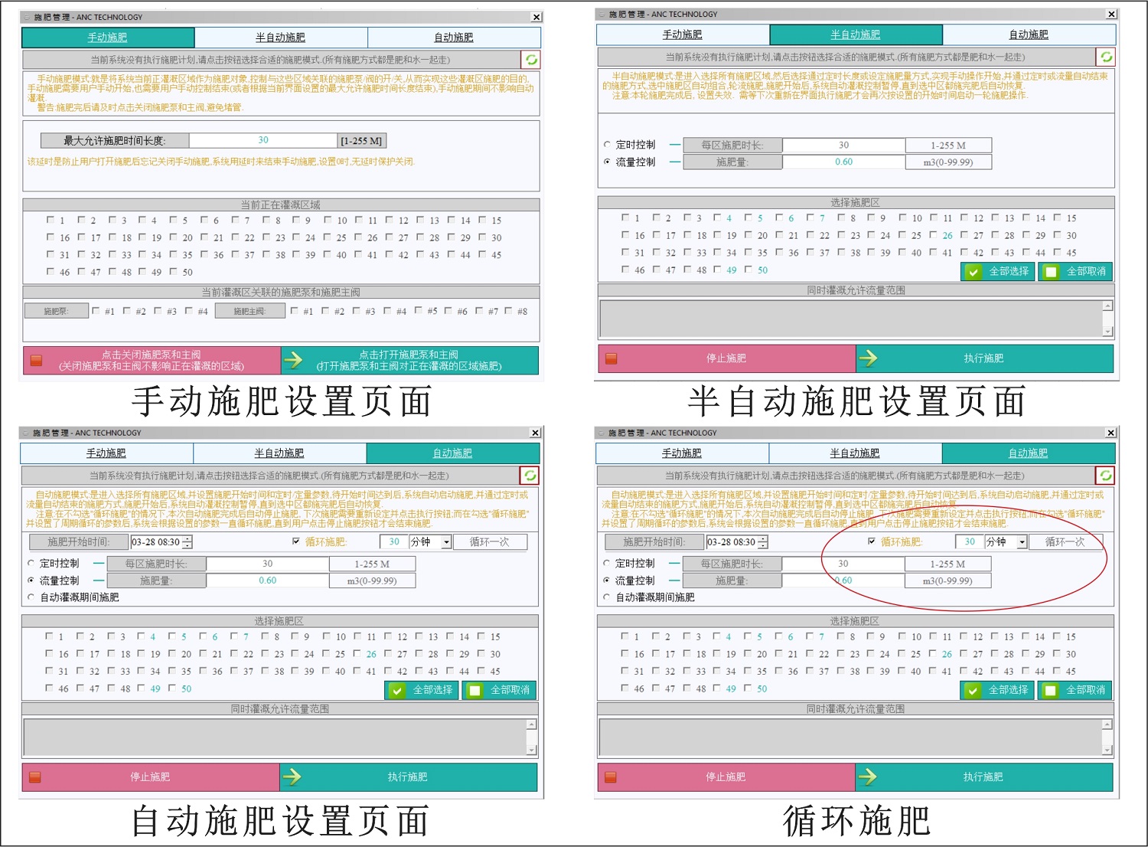The width and height of the screenshot is (1148, 847).
Task: Open 手动施肥 tab in cycle window
Action: tap(682, 453)
